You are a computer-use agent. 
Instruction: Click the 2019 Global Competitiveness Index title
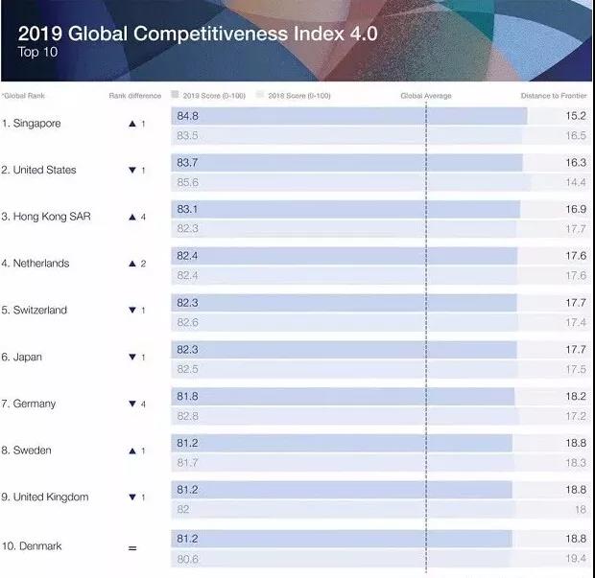pos(199,35)
